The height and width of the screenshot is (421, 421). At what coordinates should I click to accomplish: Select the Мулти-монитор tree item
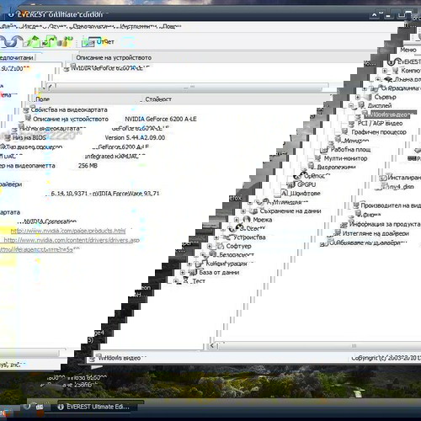[345, 158]
